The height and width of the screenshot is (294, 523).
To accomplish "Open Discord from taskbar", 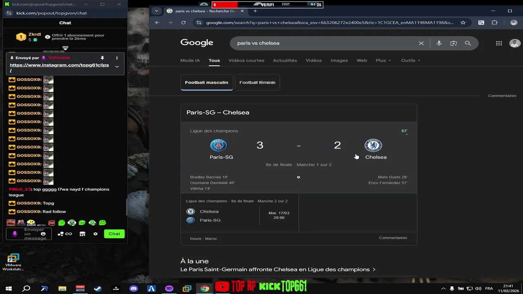I will pos(134,288).
